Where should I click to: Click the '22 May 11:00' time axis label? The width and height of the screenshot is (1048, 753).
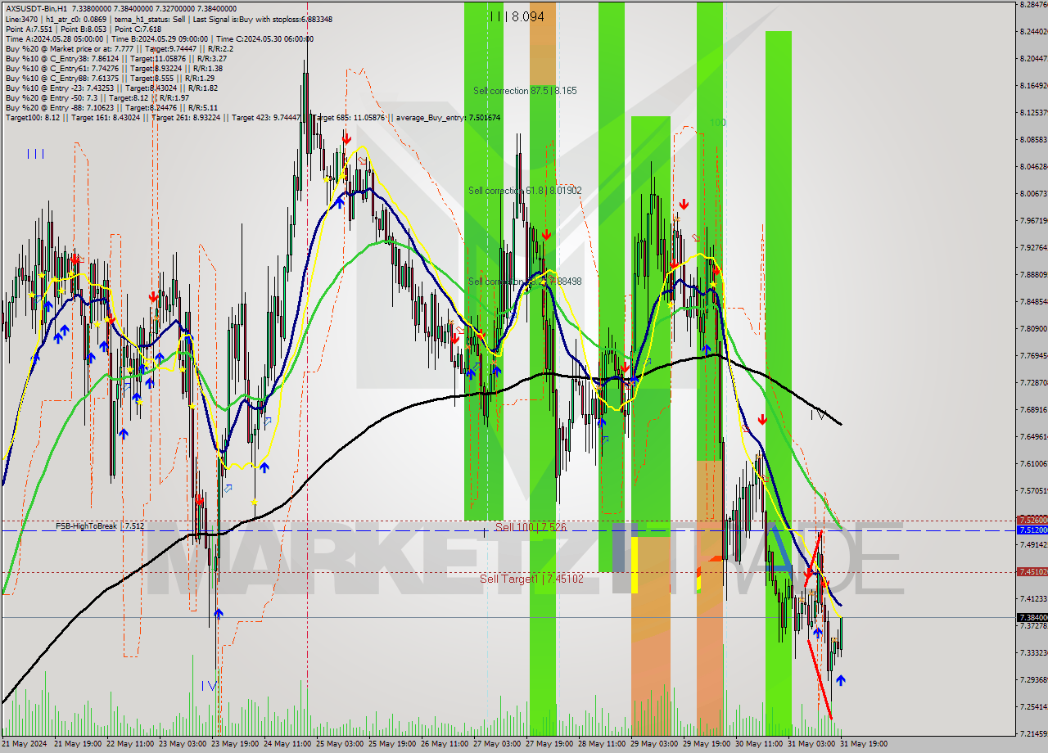(130, 744)
